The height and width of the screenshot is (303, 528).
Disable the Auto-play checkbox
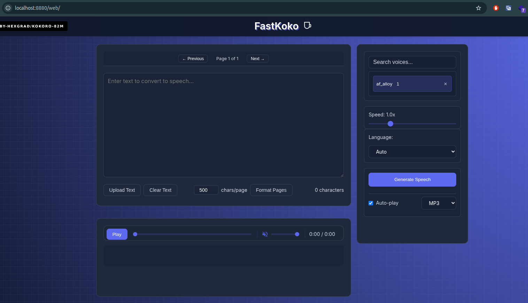point(371,203)
